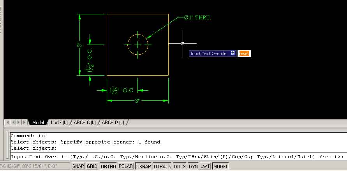Toggle DYN dynamic input button
Image resolution: width=347 pixels, height=171 pixels.
[x=194, y=166]
